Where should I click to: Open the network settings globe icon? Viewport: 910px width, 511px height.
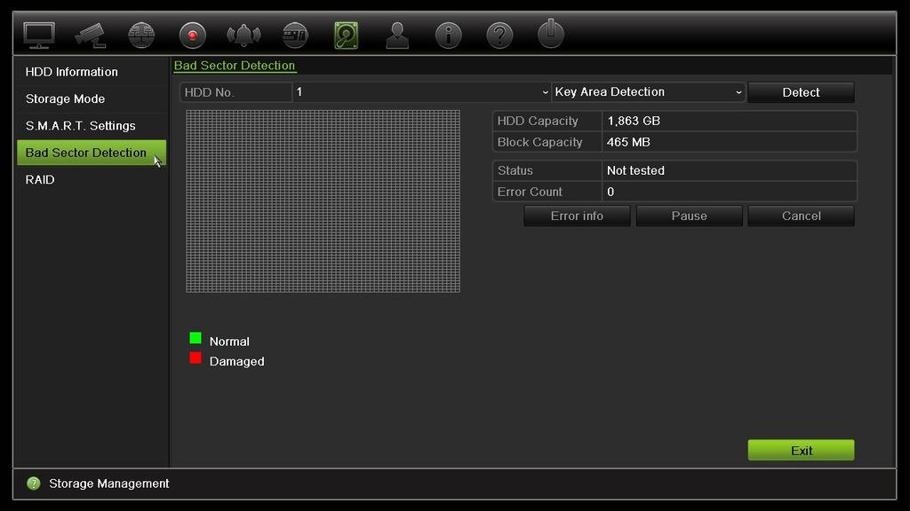tap(141, 35)
